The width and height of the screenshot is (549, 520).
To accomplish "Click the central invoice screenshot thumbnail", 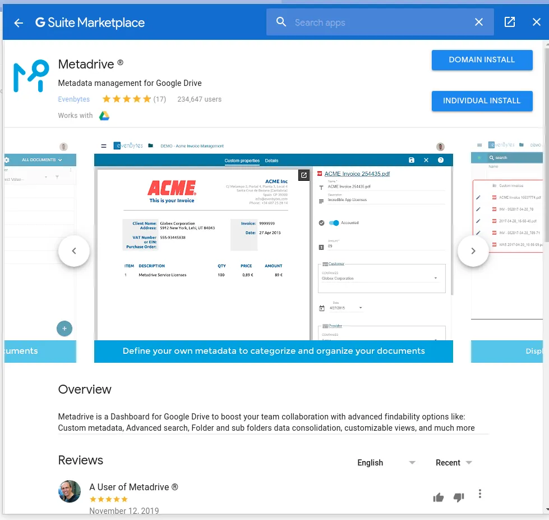I will [274, 250].
